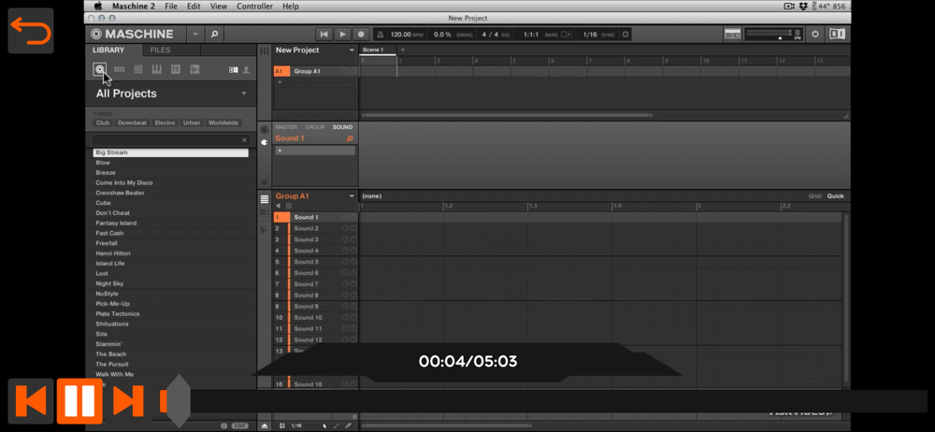Image resolution: width=935 pixels, height=432 pixels.
Task: Toggle the mixer view icon
Action: (265, 51)
